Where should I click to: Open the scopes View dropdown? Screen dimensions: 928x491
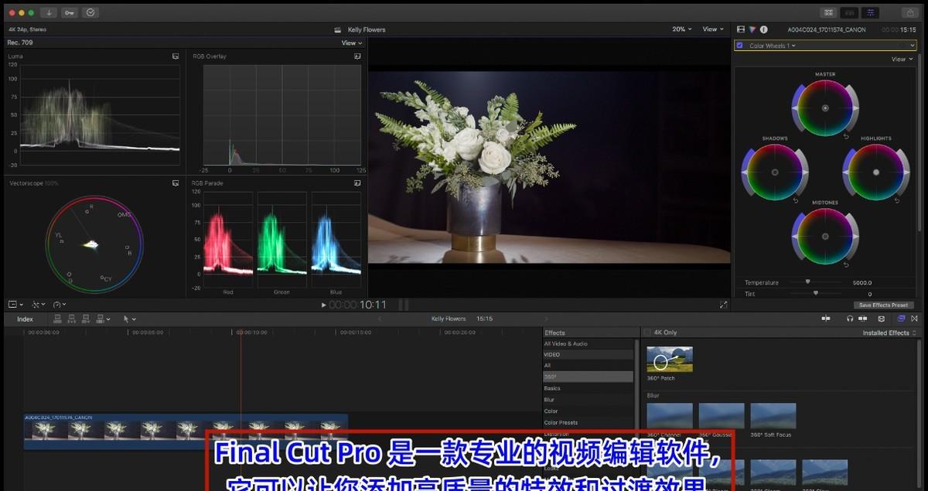pyautogui.click(x=352, y=43)
